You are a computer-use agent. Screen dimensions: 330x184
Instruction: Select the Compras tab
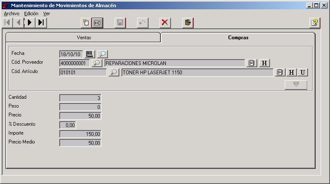pyautogui.click(x=238, y=38)
